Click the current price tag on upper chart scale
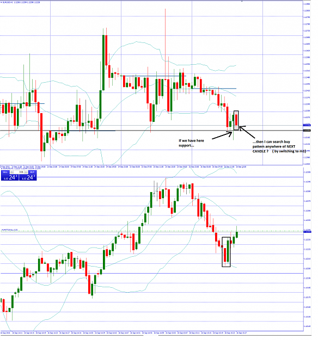 click(x=307, y=125)
